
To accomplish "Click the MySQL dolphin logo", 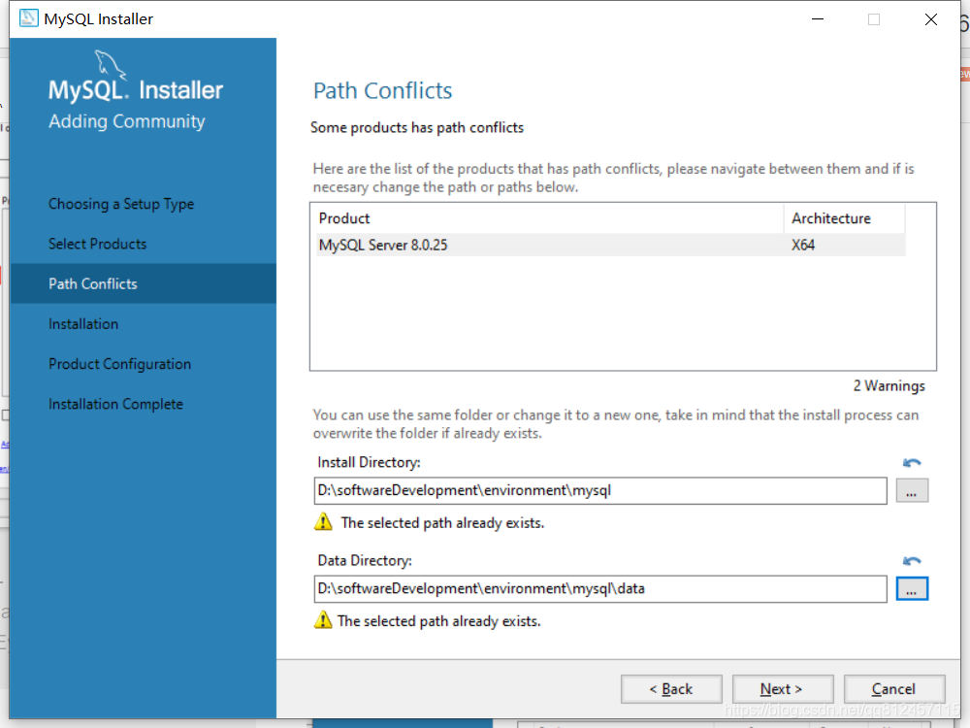I will (111, 64).
